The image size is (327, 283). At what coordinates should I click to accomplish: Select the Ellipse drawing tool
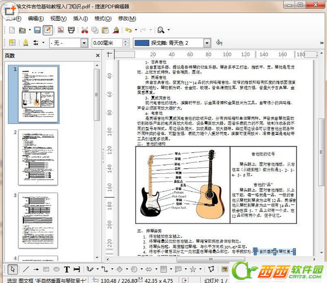point(56,269)
